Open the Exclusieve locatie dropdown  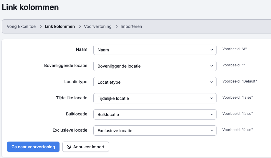(x=155, y=131)
